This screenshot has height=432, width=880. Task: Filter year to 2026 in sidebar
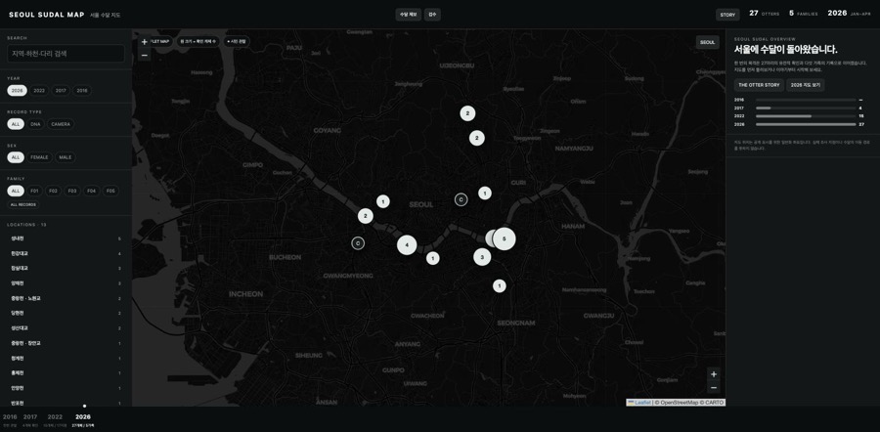(17, 90)
